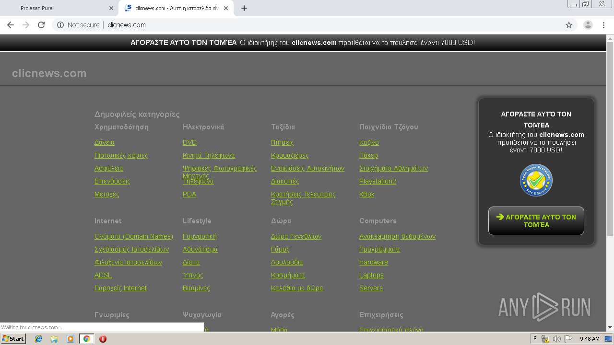Click the red stop-sign taskbar icon
Screen dimensions: 614x345
[x=103, y=339]
